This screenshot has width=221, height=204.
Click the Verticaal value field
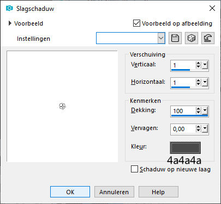coord(183,65)
